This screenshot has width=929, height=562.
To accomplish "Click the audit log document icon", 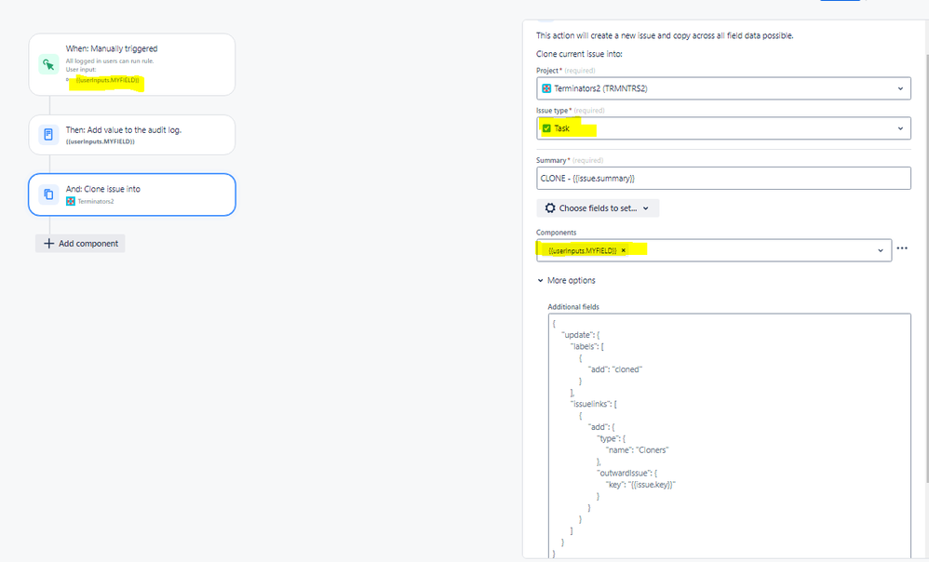I will point(48,134).
